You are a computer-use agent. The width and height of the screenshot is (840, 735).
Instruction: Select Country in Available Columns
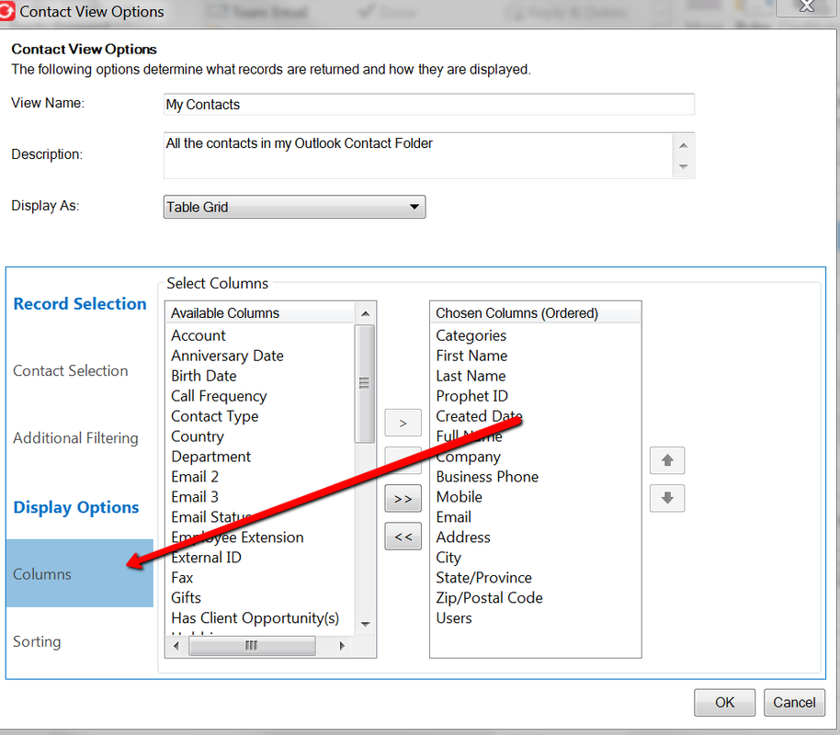(x=198, y=436)
